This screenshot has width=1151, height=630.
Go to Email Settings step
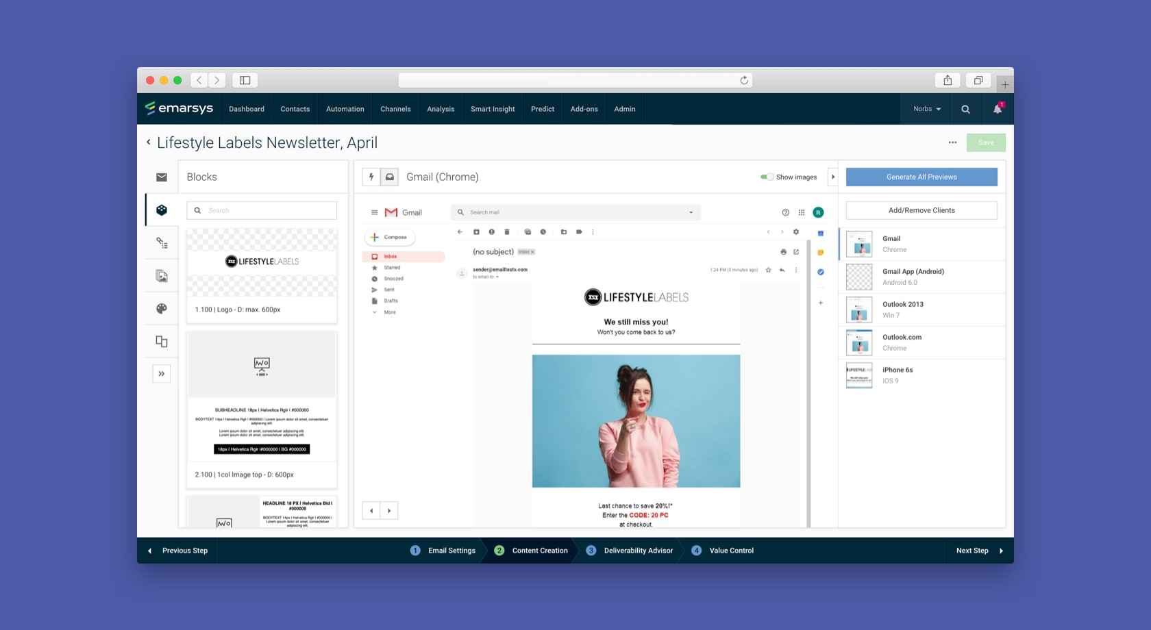coord(443,551)
